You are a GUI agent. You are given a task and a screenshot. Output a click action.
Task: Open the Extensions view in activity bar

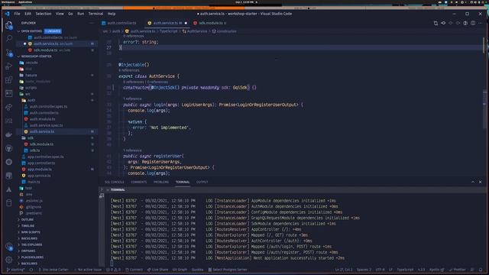tap(8, 79)
